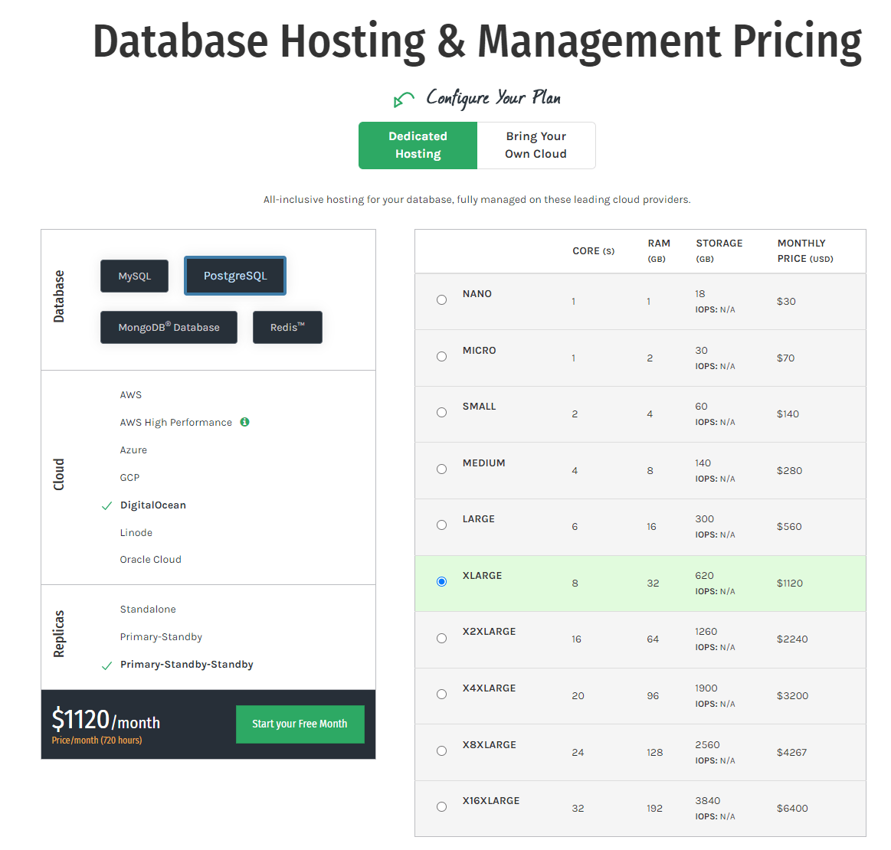The image size is (891, 850).
Task: Select the Dedicated Hosting tab
Action: tap(418, 145)
